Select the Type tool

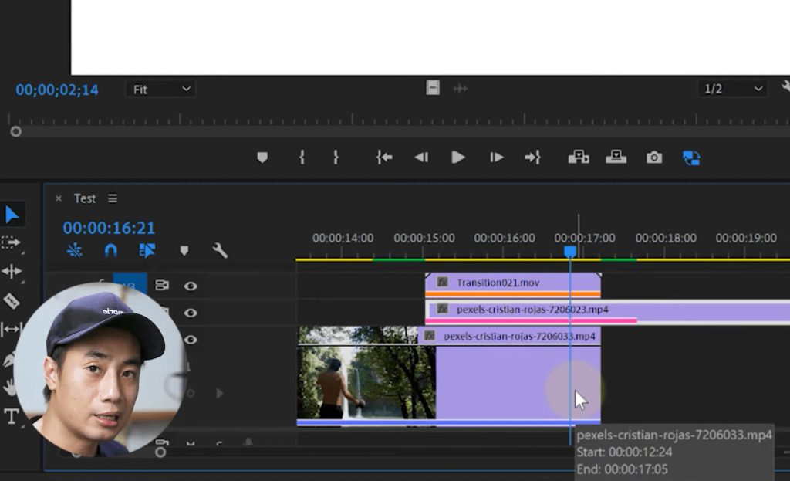point(12,417)
